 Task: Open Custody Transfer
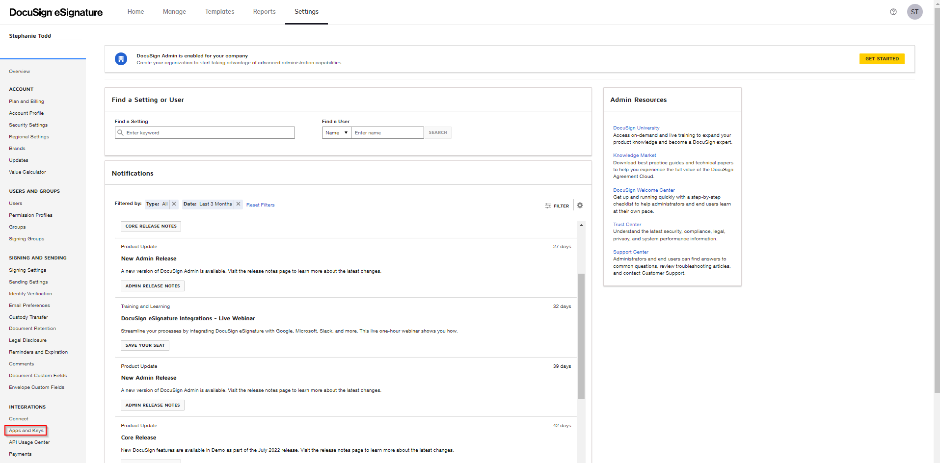28,317
